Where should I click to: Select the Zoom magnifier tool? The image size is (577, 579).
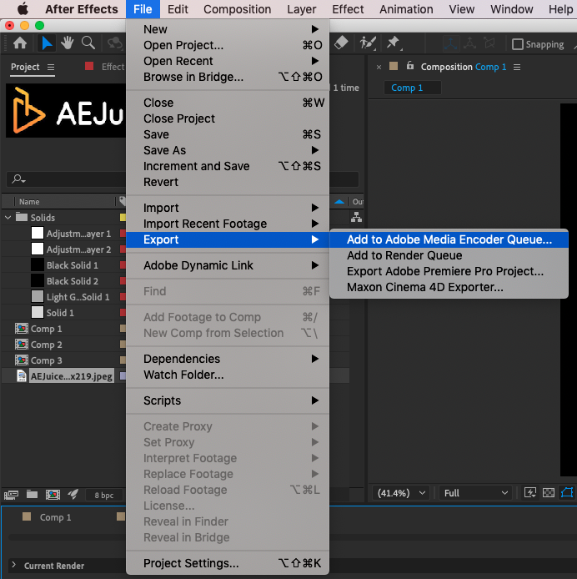[x=88, y=43]
